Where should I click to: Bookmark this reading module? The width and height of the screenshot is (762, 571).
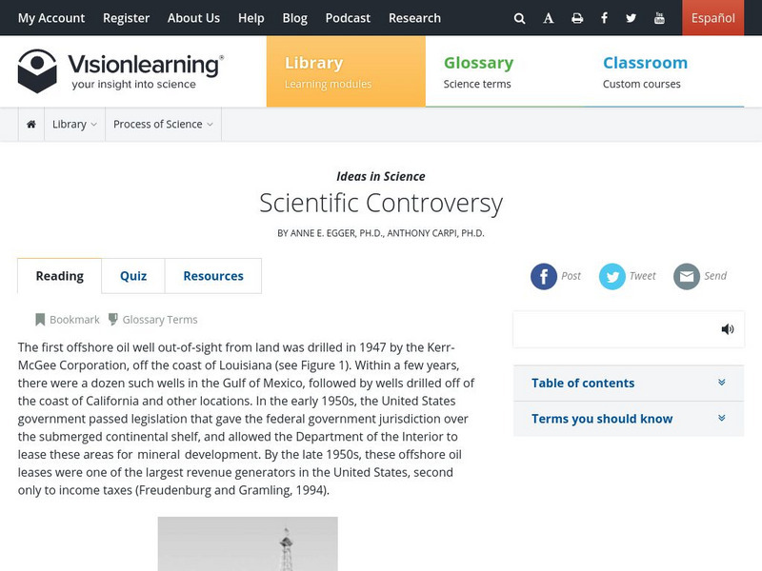(x=68, y=320)
